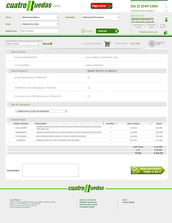Select las cortezas oriente 1901 address
Screen dimensions: 172x223
click(88, 96)
